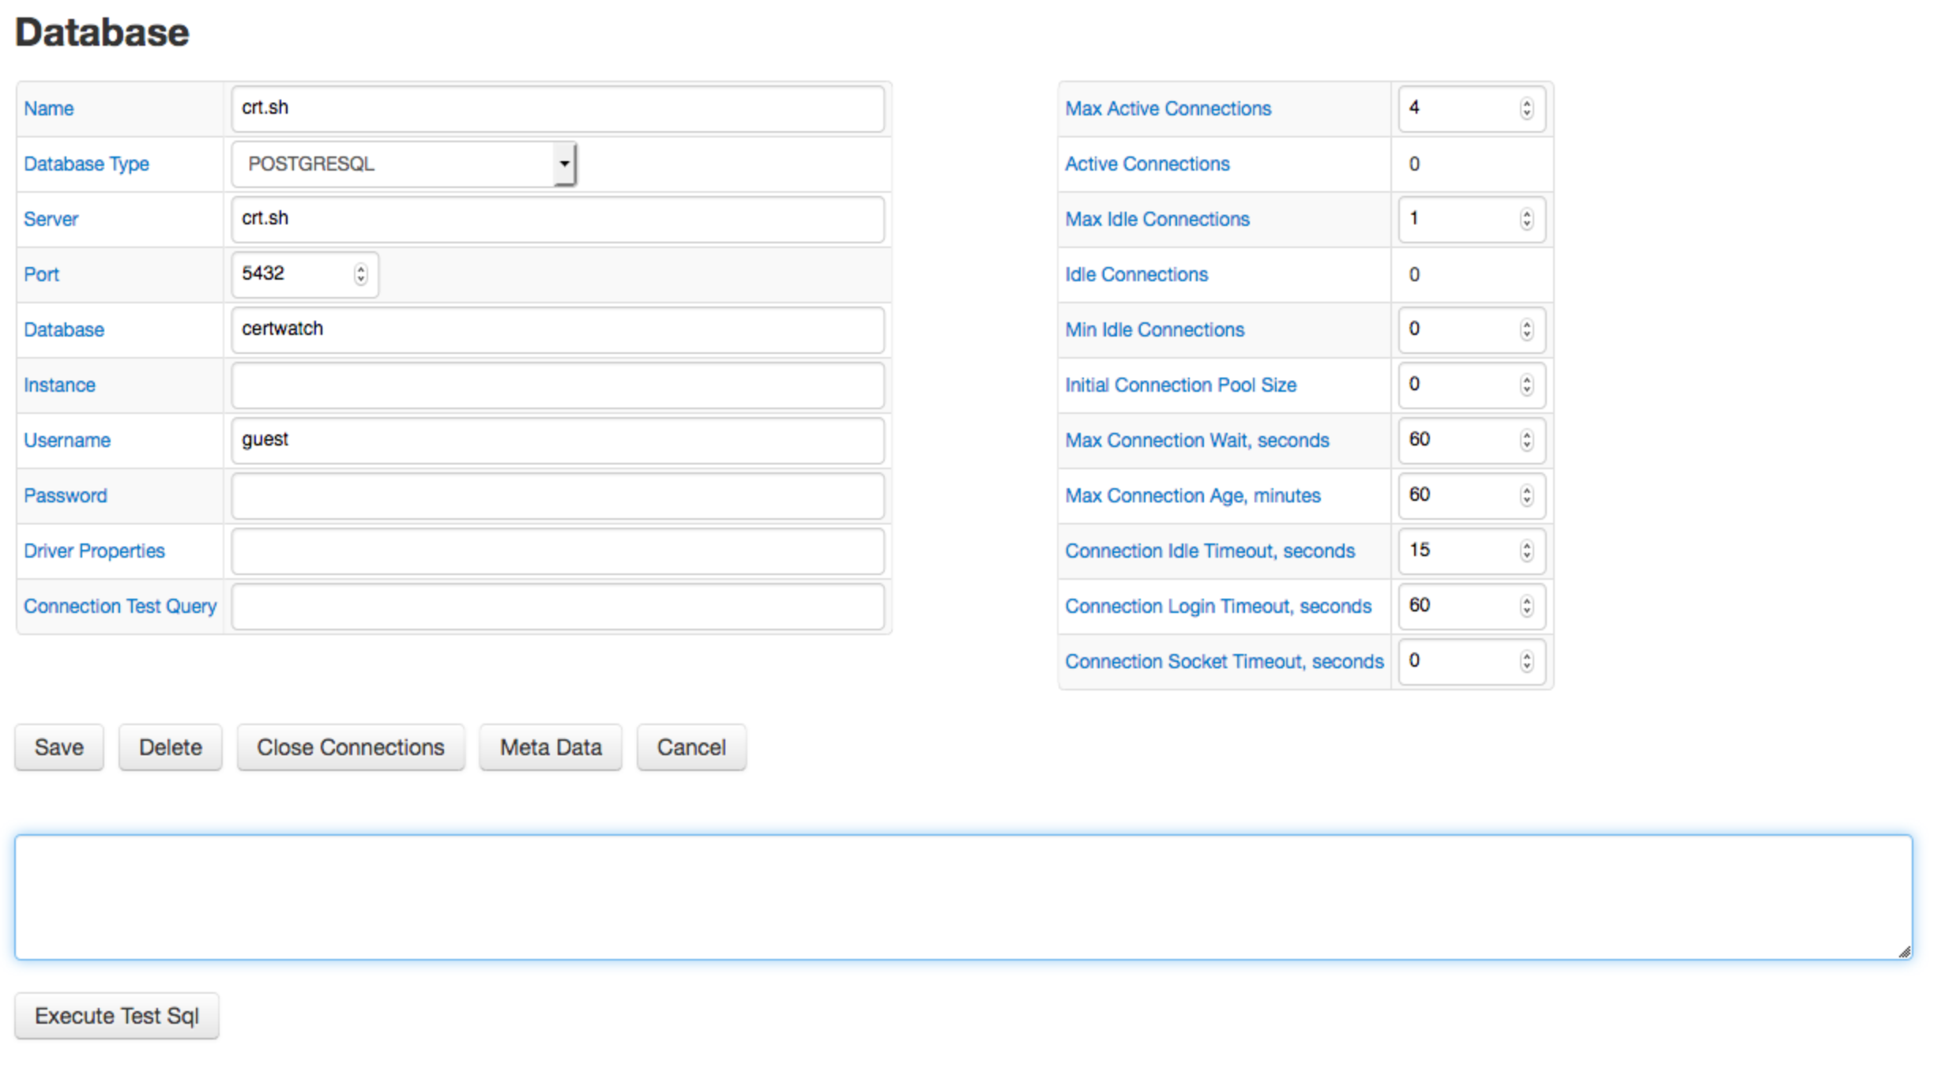Click the Active Connections label
Viewport: 1945px width, 1079px height.
pos(1147,164)
